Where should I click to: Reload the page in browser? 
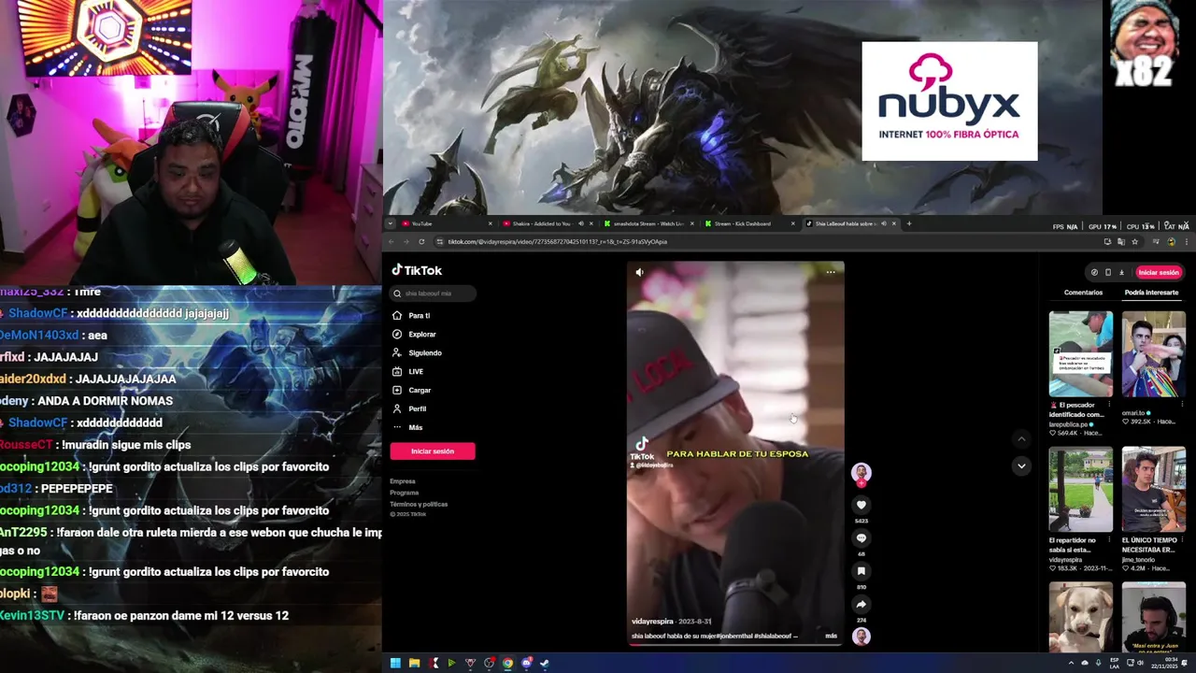click(x=421, y=242)
